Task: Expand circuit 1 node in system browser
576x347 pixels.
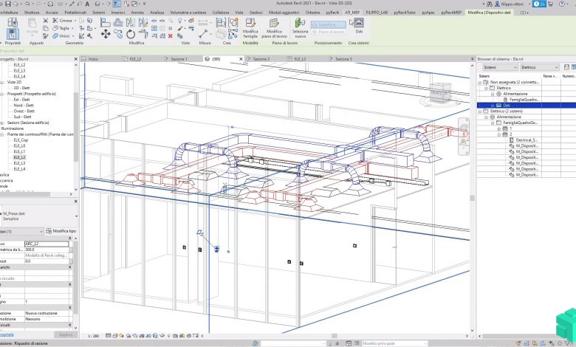Action: (500, 128)
